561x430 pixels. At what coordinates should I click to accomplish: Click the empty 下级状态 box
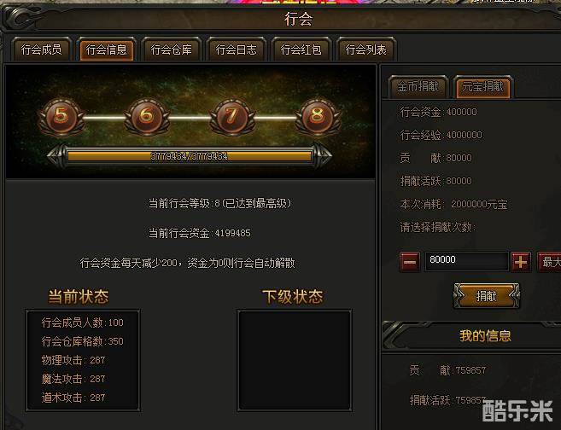coord(294,360)
